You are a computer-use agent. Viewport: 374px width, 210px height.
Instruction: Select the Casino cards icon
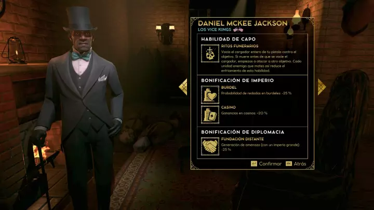click(210, 115)
